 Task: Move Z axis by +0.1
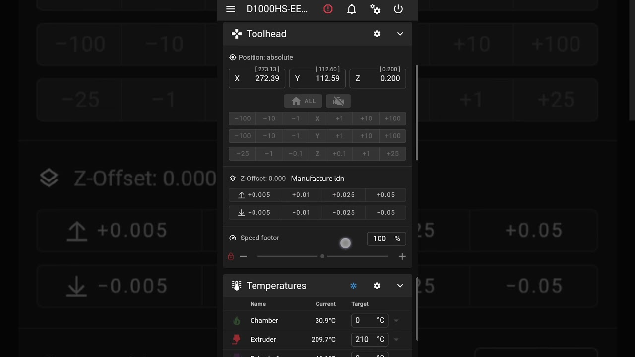click(x=339, y=154)
